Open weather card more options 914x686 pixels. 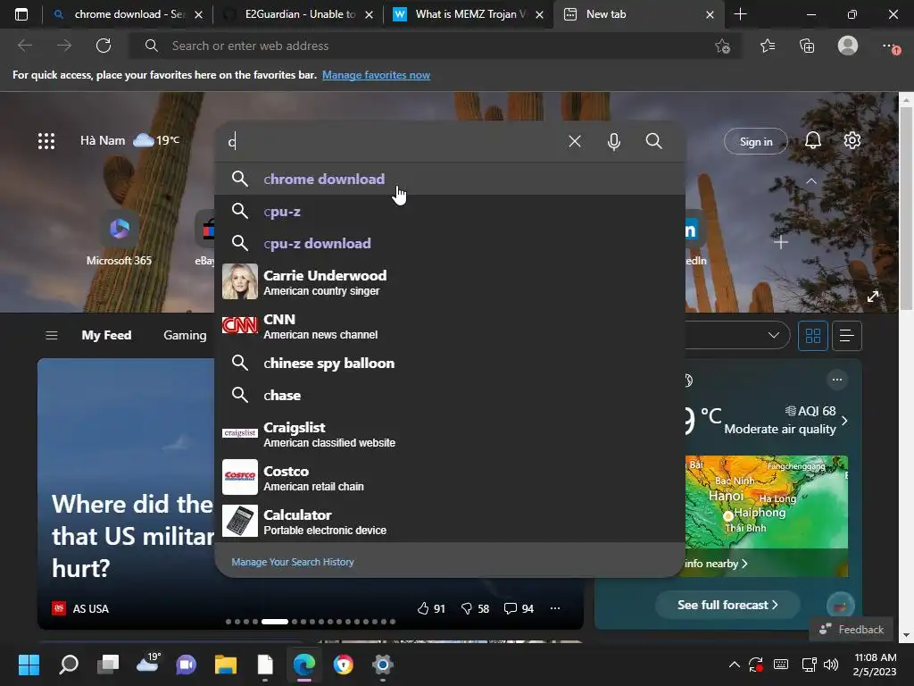[837, 380]
